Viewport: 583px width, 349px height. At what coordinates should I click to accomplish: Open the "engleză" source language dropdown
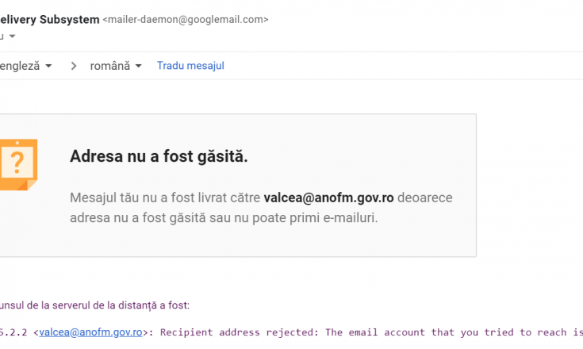pos(25,66)
